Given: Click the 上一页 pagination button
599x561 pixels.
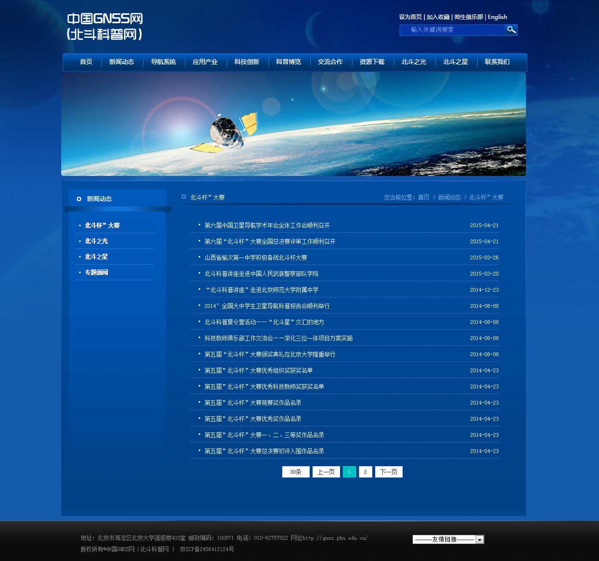Looking at the screenshot, I should tap(326, 472).
